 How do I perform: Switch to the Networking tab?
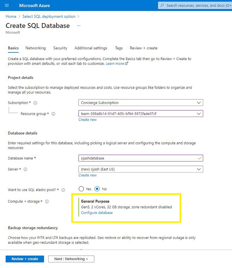coord(35,48)
